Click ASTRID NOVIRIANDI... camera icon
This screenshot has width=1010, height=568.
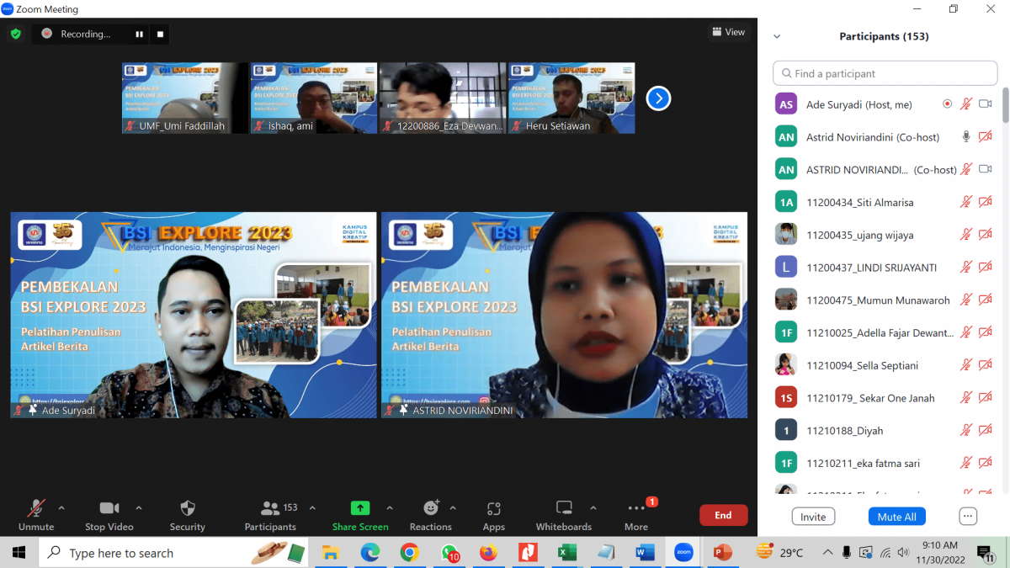click(x=986, y=169)
